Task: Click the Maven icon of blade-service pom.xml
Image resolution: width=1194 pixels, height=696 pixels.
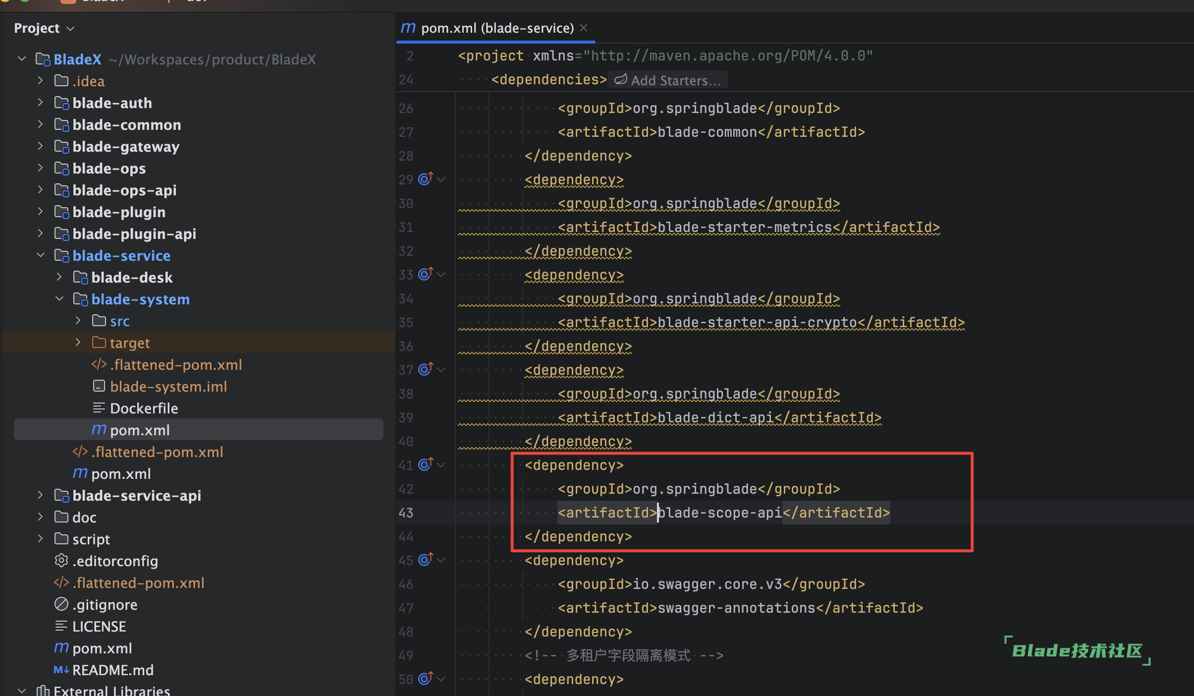Action: pyautogui.click(x=80, y=473)
